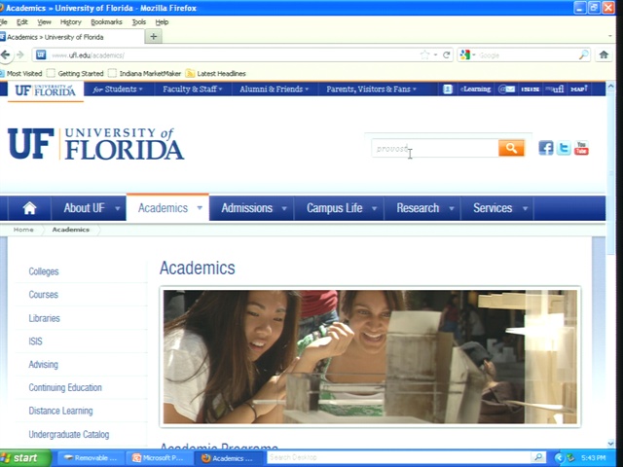Click the browser Back arrow
Screen dimensions: 623x467
click(6, 54)
